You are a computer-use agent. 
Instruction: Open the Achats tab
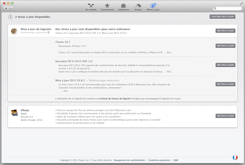[x=138, y=7]
